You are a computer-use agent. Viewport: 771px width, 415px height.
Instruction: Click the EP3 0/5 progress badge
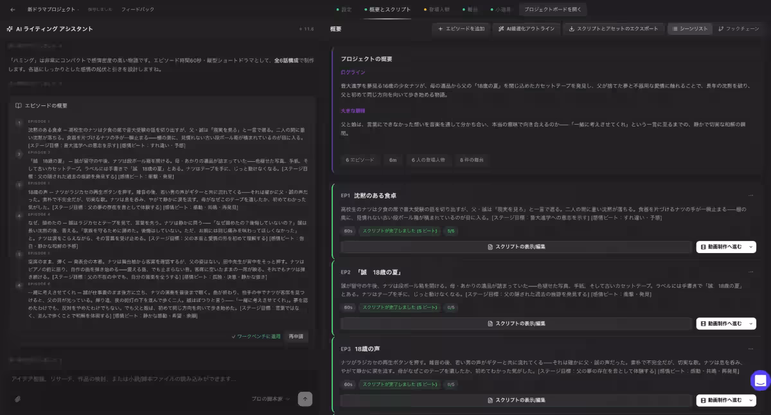click(x=451, y=384)
